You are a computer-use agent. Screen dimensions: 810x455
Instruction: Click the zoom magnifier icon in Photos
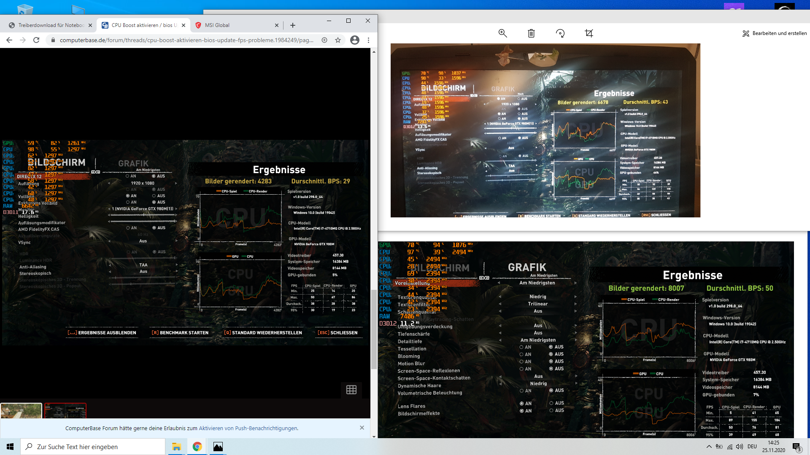[x=502, y=33]
